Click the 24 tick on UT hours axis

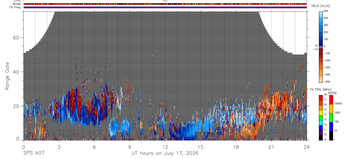coord(307,147)
